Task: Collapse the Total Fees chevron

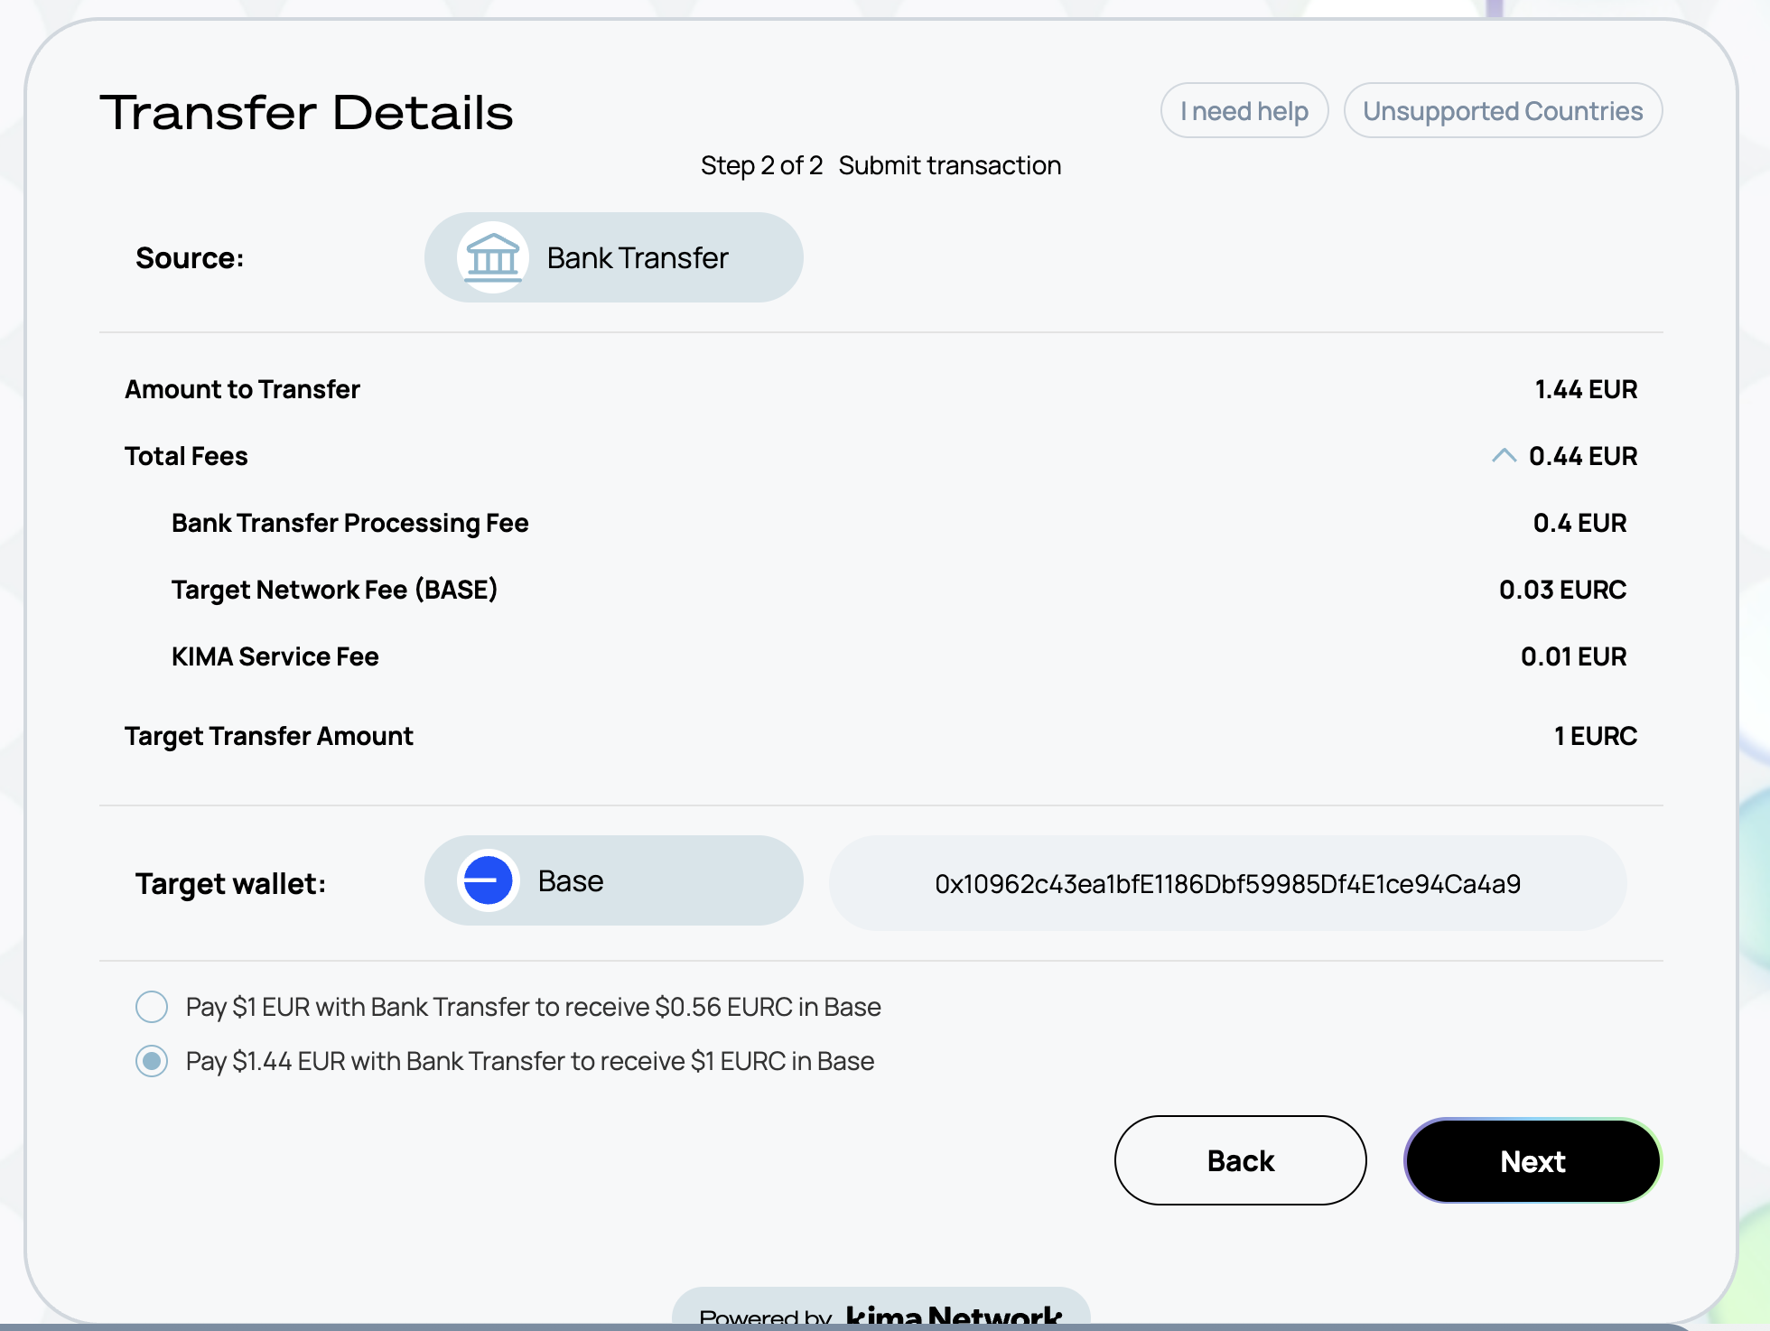Action: pos(1504,456)
